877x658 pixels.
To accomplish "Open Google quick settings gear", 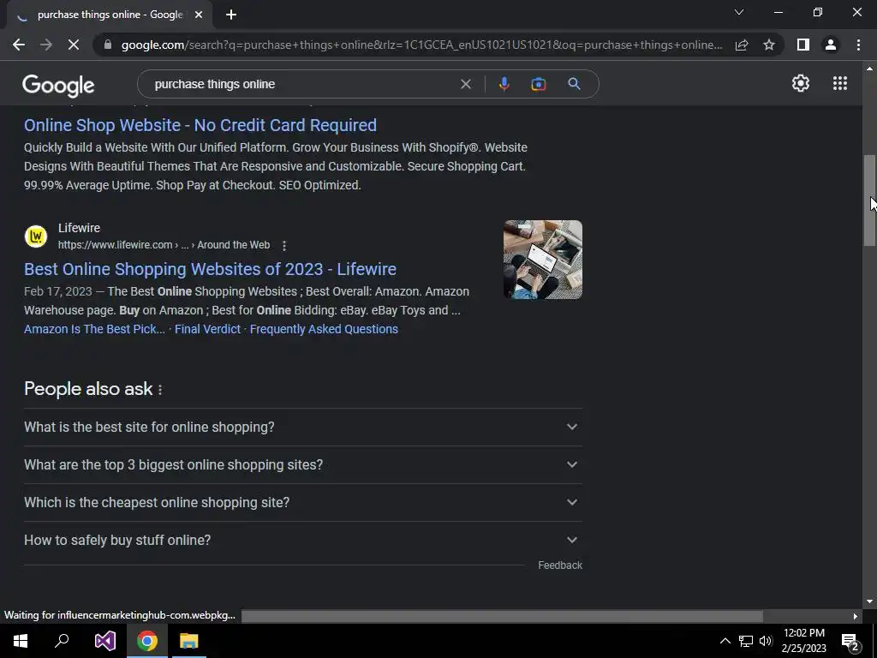I will (x=801, y=83).
